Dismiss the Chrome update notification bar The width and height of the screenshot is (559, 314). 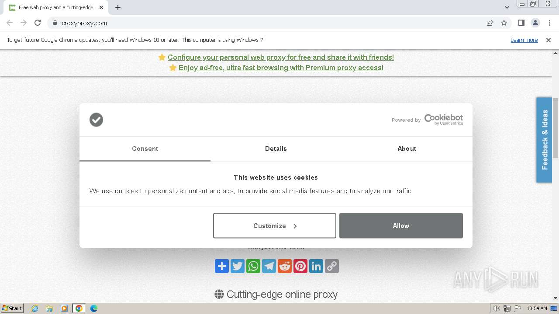[x=549, y=40]
